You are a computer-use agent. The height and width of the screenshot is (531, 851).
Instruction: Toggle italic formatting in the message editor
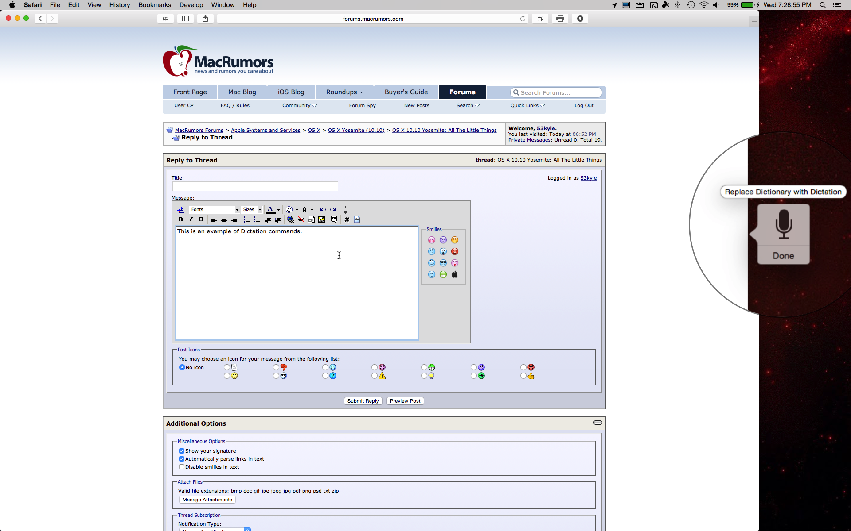pyautogui.click(x=191, y=219)
